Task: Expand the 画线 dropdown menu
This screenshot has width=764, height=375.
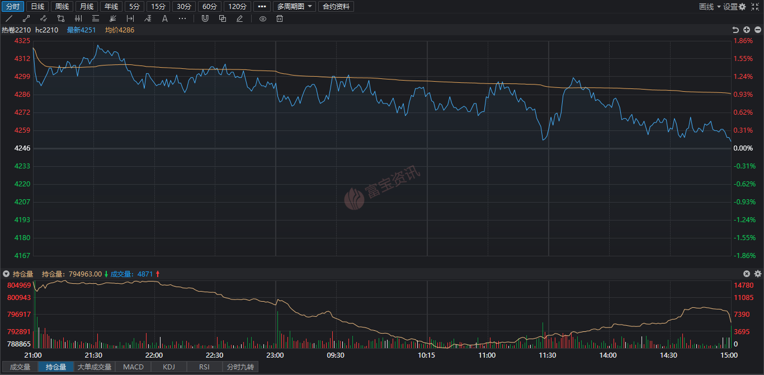Action: tap(710, 7)
